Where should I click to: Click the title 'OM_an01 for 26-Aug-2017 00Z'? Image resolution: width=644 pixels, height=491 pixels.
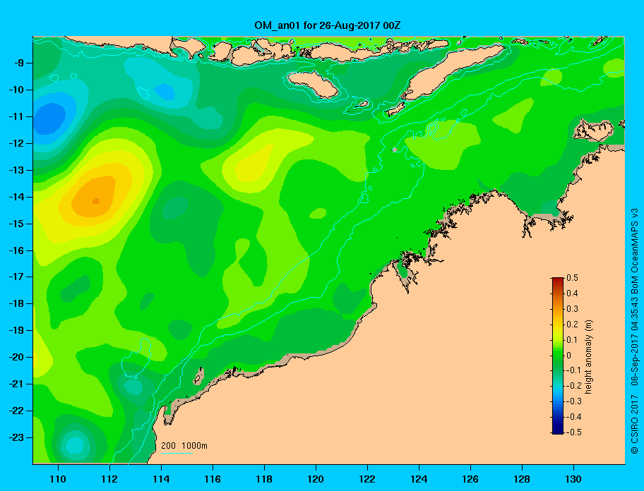[x=328, y=25]
